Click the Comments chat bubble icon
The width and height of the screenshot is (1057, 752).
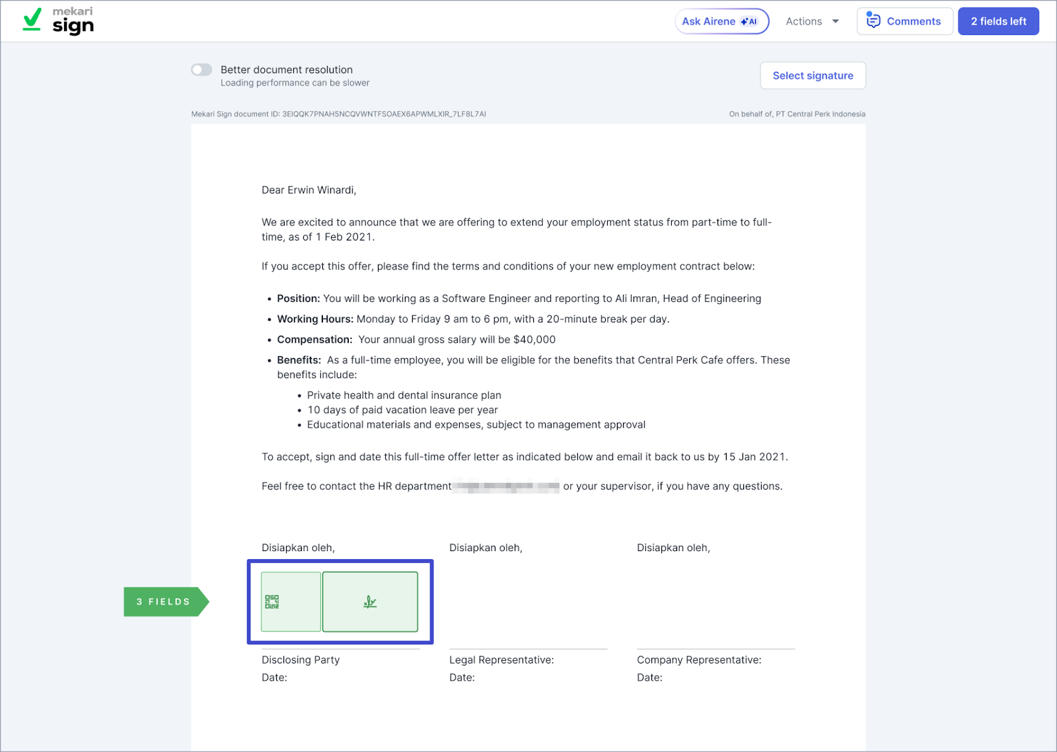click(x=873, y=20)
